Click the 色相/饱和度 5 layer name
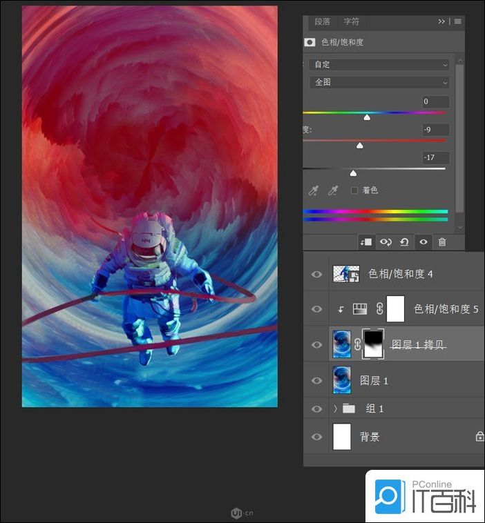The height and width of the screenshot is (523, 485). (446, 309)
